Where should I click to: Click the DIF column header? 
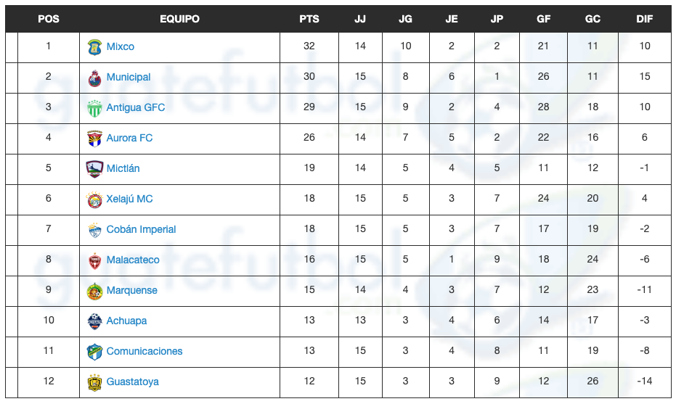pyautogui.click(x=644, y=19)
